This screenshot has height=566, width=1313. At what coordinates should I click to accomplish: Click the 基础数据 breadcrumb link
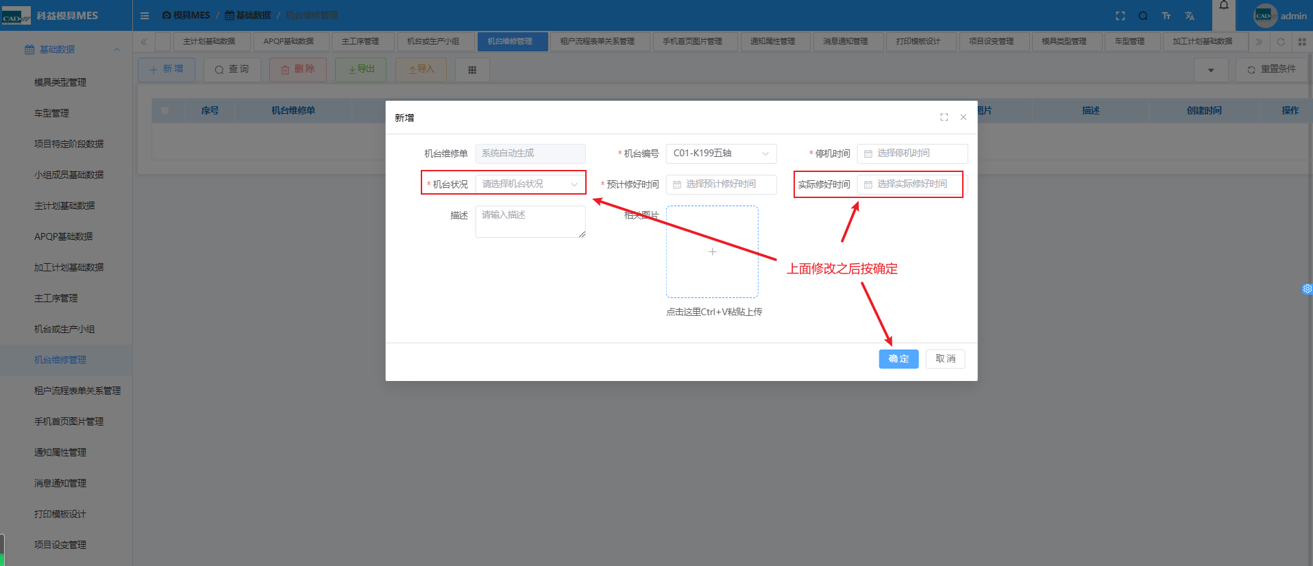[x=248, y=16]
